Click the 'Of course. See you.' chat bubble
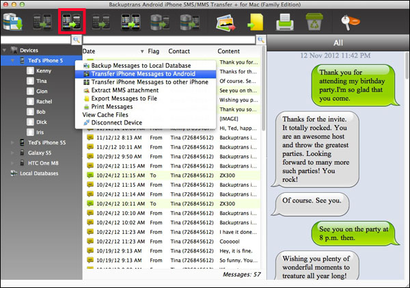Viewport: 410px width, 288px height. pyautogui.click(x=310, y=204)
